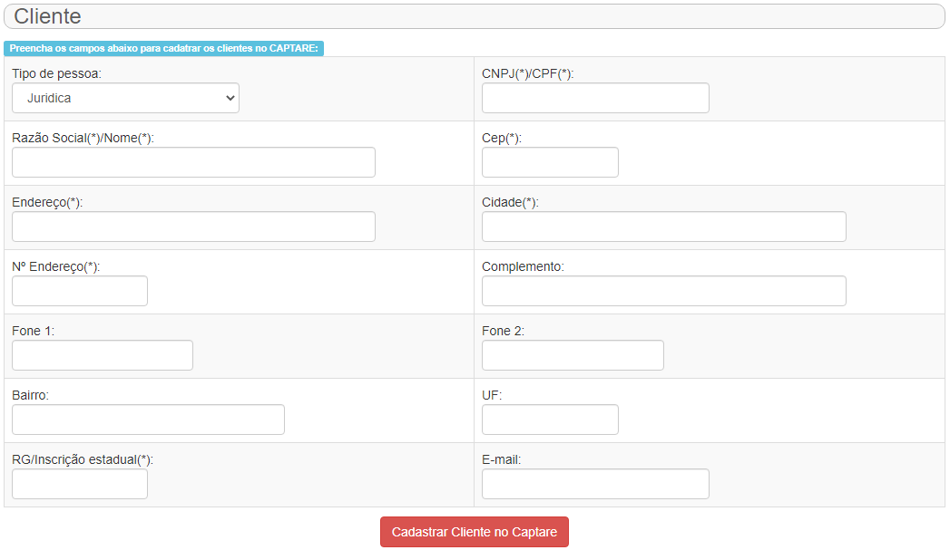950x550 pixels.
Task: Click the 'RG/Inscrição estadual(*):' label
Action: (83, 460)
